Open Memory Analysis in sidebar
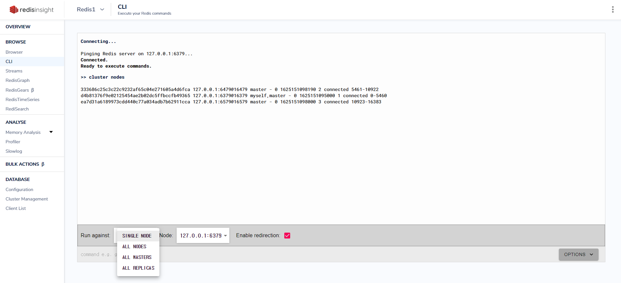 [23, 132]
